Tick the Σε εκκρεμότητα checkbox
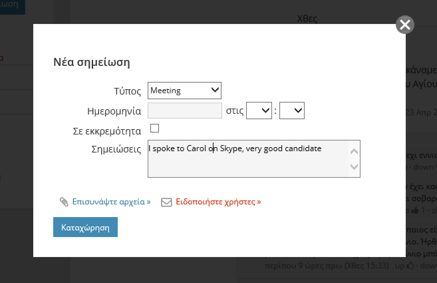This screenshot has width=437, height=283. (x=155, y=128)
